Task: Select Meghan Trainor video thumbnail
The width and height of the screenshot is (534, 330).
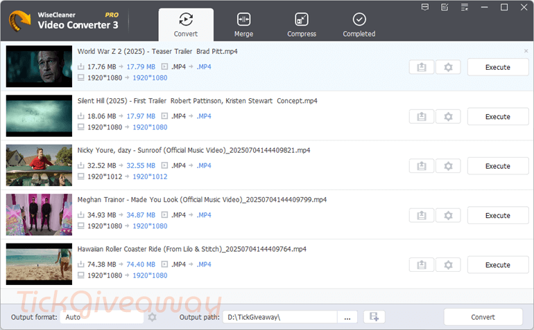Action: tap(39, 214)
